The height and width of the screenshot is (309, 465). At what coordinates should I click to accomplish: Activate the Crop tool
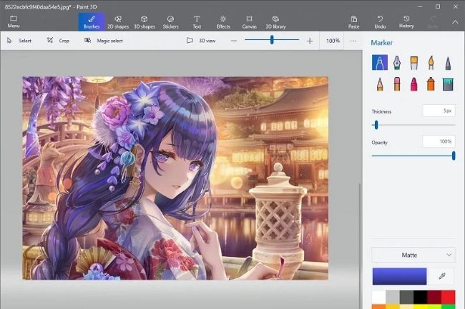coord(58,41)
